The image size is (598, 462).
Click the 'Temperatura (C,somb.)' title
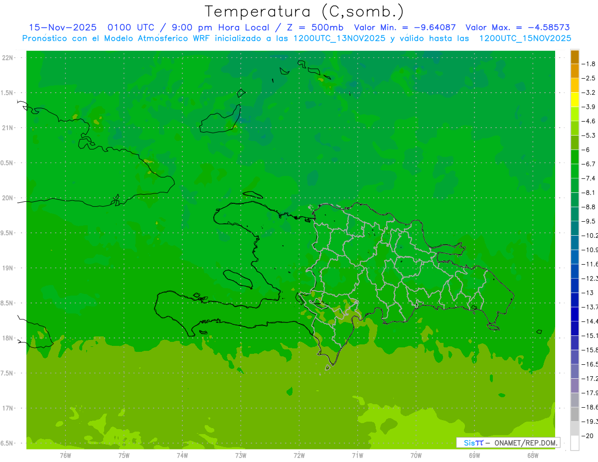pos(304,11)
